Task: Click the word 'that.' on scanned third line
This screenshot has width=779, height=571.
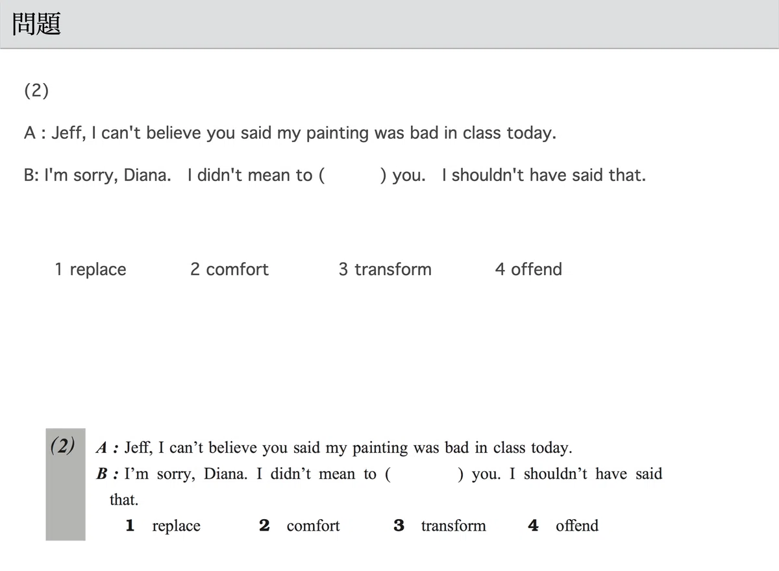Action: pos(124,500)
